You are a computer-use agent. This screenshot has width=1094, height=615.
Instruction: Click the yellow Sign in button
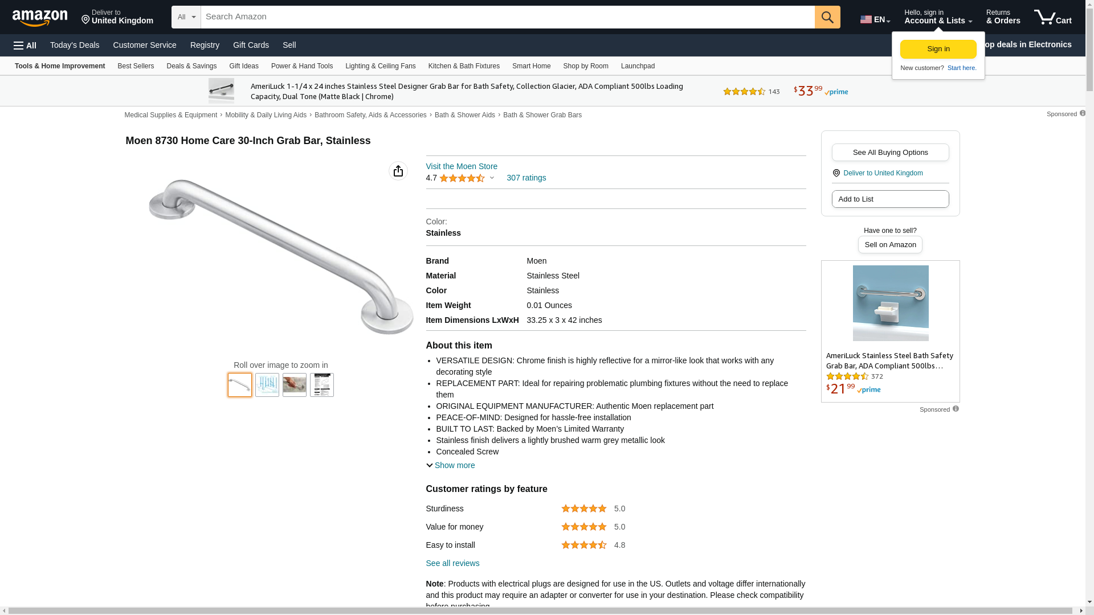tap(938, 49)
